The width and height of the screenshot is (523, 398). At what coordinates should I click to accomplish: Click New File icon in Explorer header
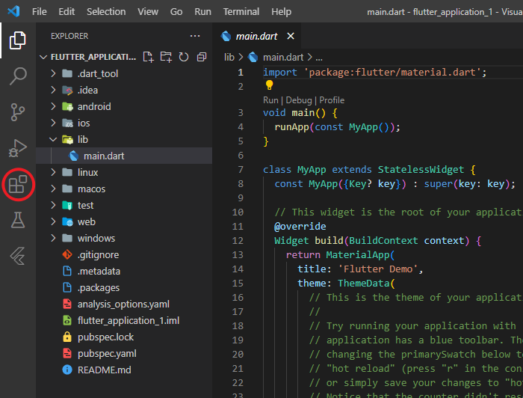pos(148,57)
